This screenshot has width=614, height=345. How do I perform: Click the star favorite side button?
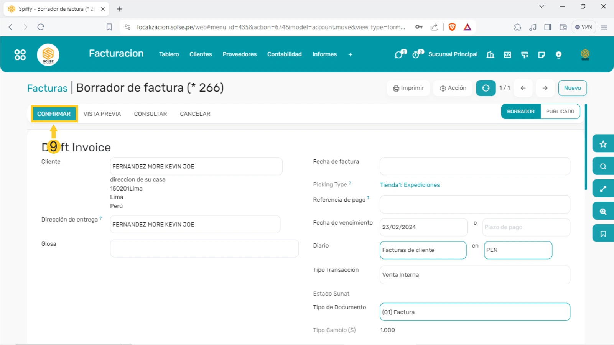click(x=603, y=144)
